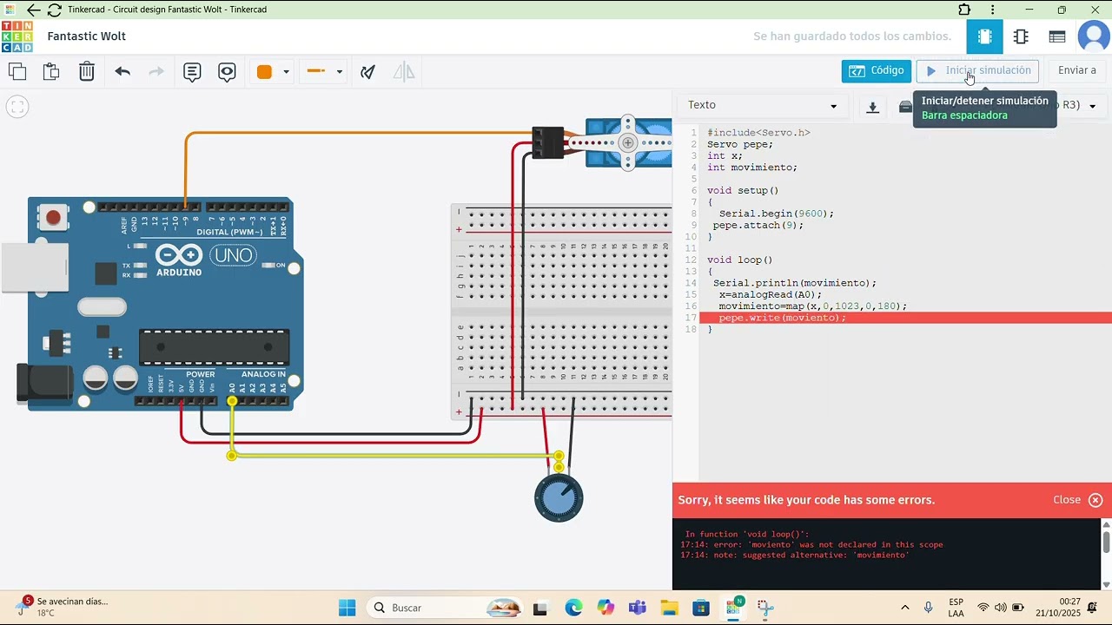Delete selection with the trash icon
This screenshot has width=1112, height=625.
87,72
